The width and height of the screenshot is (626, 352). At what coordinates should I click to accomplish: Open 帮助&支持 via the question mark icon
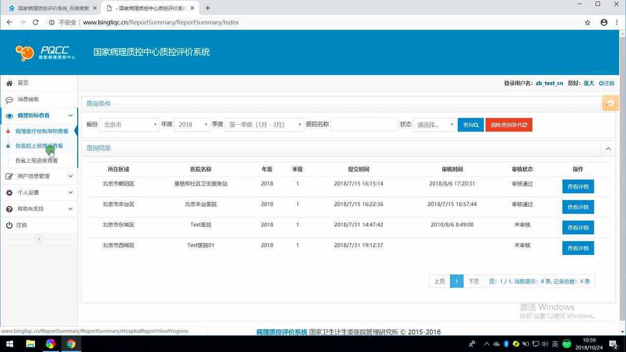(x=9, y=209)
